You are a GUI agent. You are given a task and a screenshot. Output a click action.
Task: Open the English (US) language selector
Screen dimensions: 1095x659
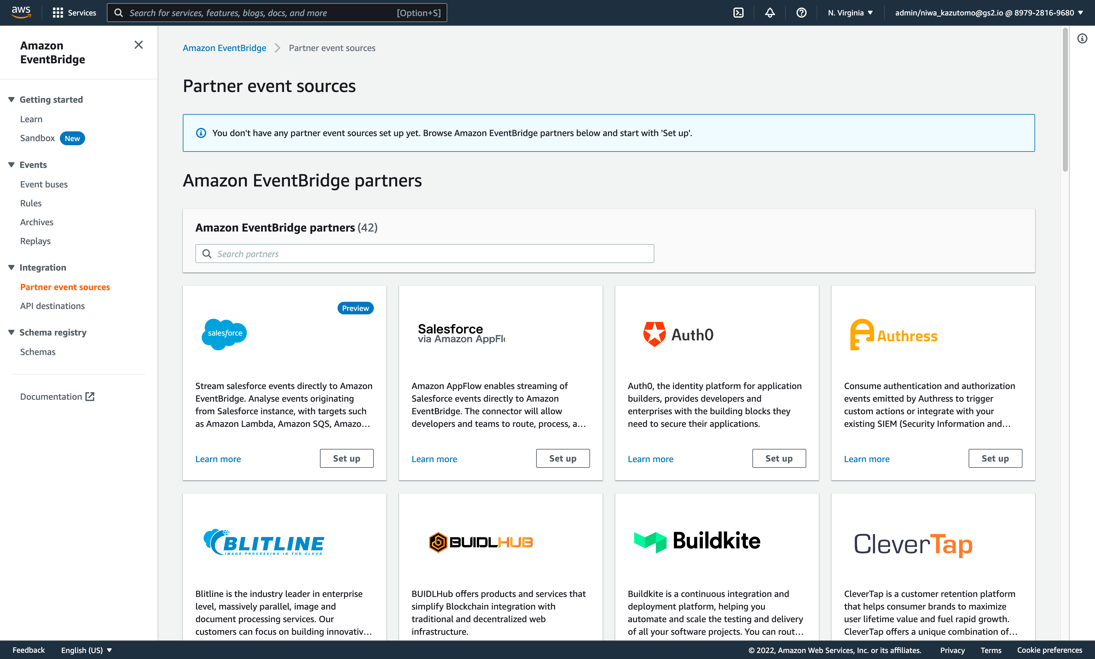(x=86, y=650)
